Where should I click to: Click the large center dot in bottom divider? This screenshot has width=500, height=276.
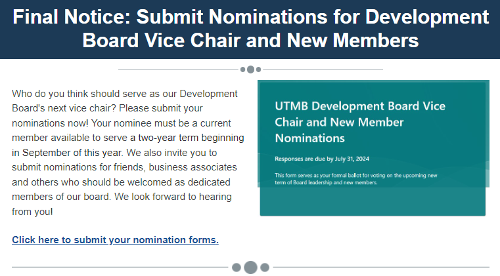[x=250, y=267]
